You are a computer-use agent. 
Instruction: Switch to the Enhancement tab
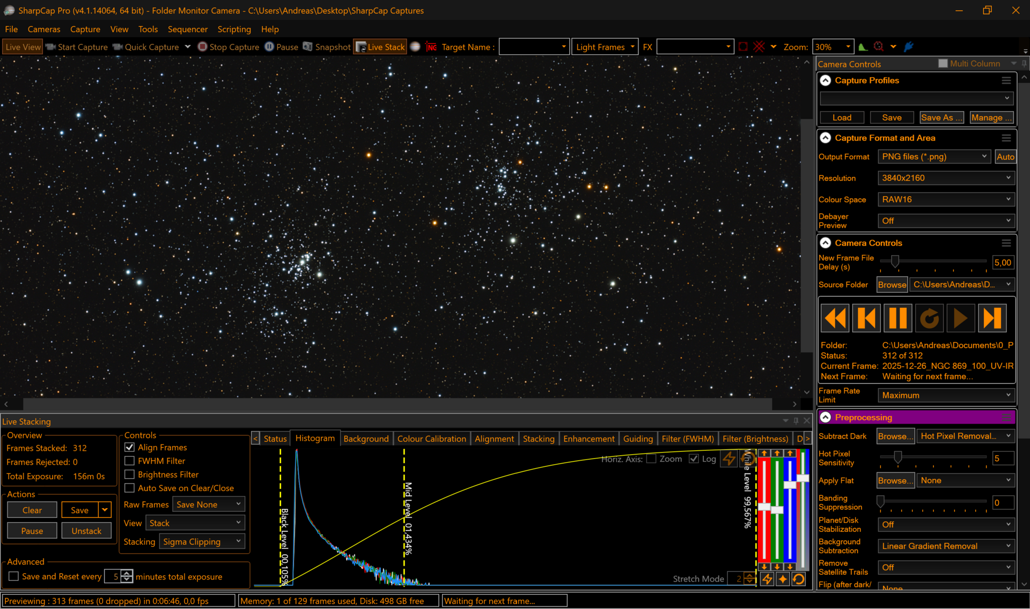pyautogui.click(x=588, y=439)
